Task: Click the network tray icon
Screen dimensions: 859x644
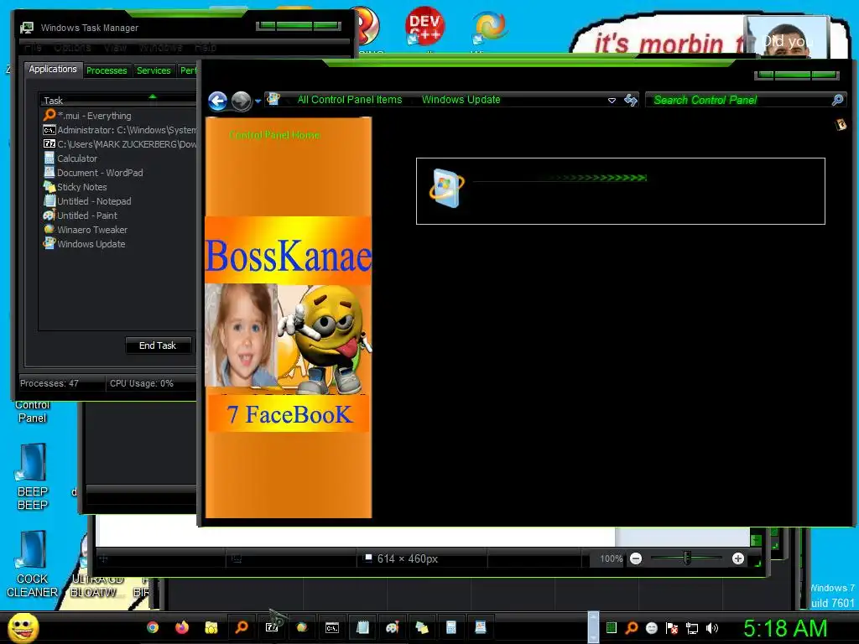Action: pos(692,628)
